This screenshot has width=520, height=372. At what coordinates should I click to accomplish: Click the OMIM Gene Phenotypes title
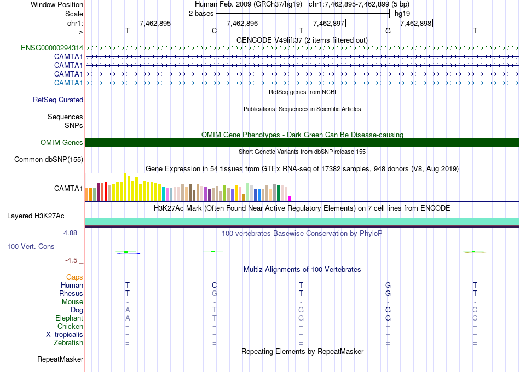[x=303, y=135]
